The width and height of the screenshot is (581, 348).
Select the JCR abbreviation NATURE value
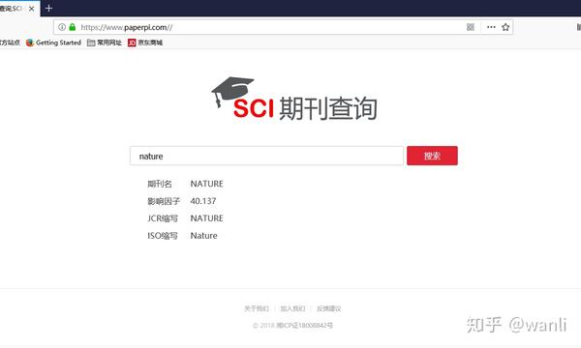coord(207,218)
